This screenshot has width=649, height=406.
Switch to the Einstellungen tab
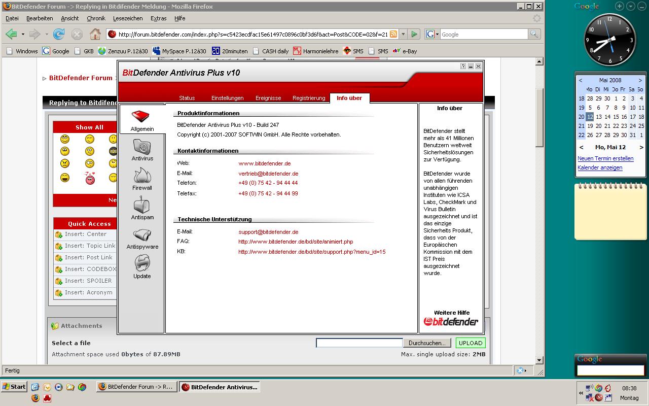(x=228, y=98)
